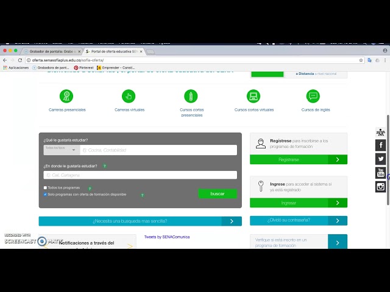Click the arrow beside 'Verifique si está inscrito'

coord(338,242)
